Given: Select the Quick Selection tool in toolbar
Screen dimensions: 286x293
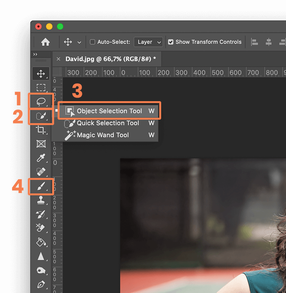Looking at the screenshot, I should pos(41,116).
